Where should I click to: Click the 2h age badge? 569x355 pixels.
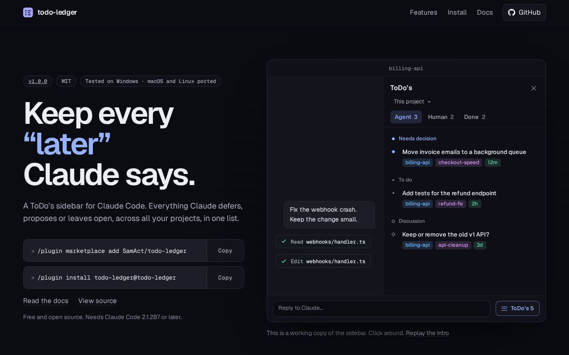pyautogui.click(x=475, y=204)
